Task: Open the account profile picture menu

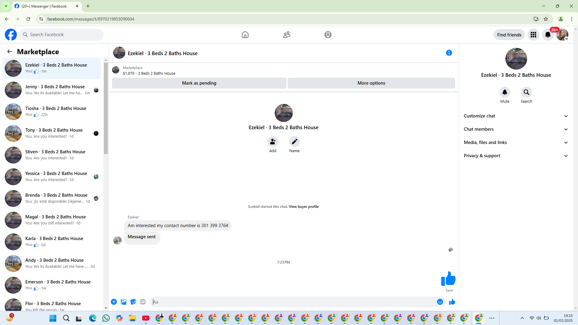Action: [x=562, y=35]
